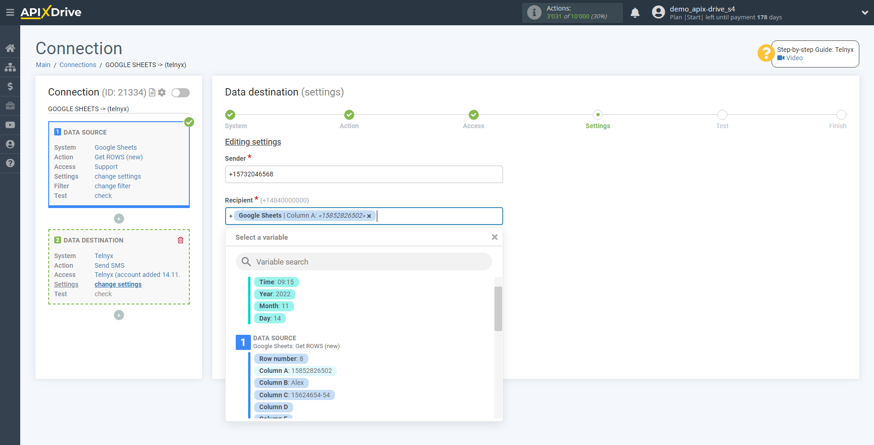Open the Home sidebar icon
Image resolution: width=874 pixels, height=445 pixels.
(10, 48)
